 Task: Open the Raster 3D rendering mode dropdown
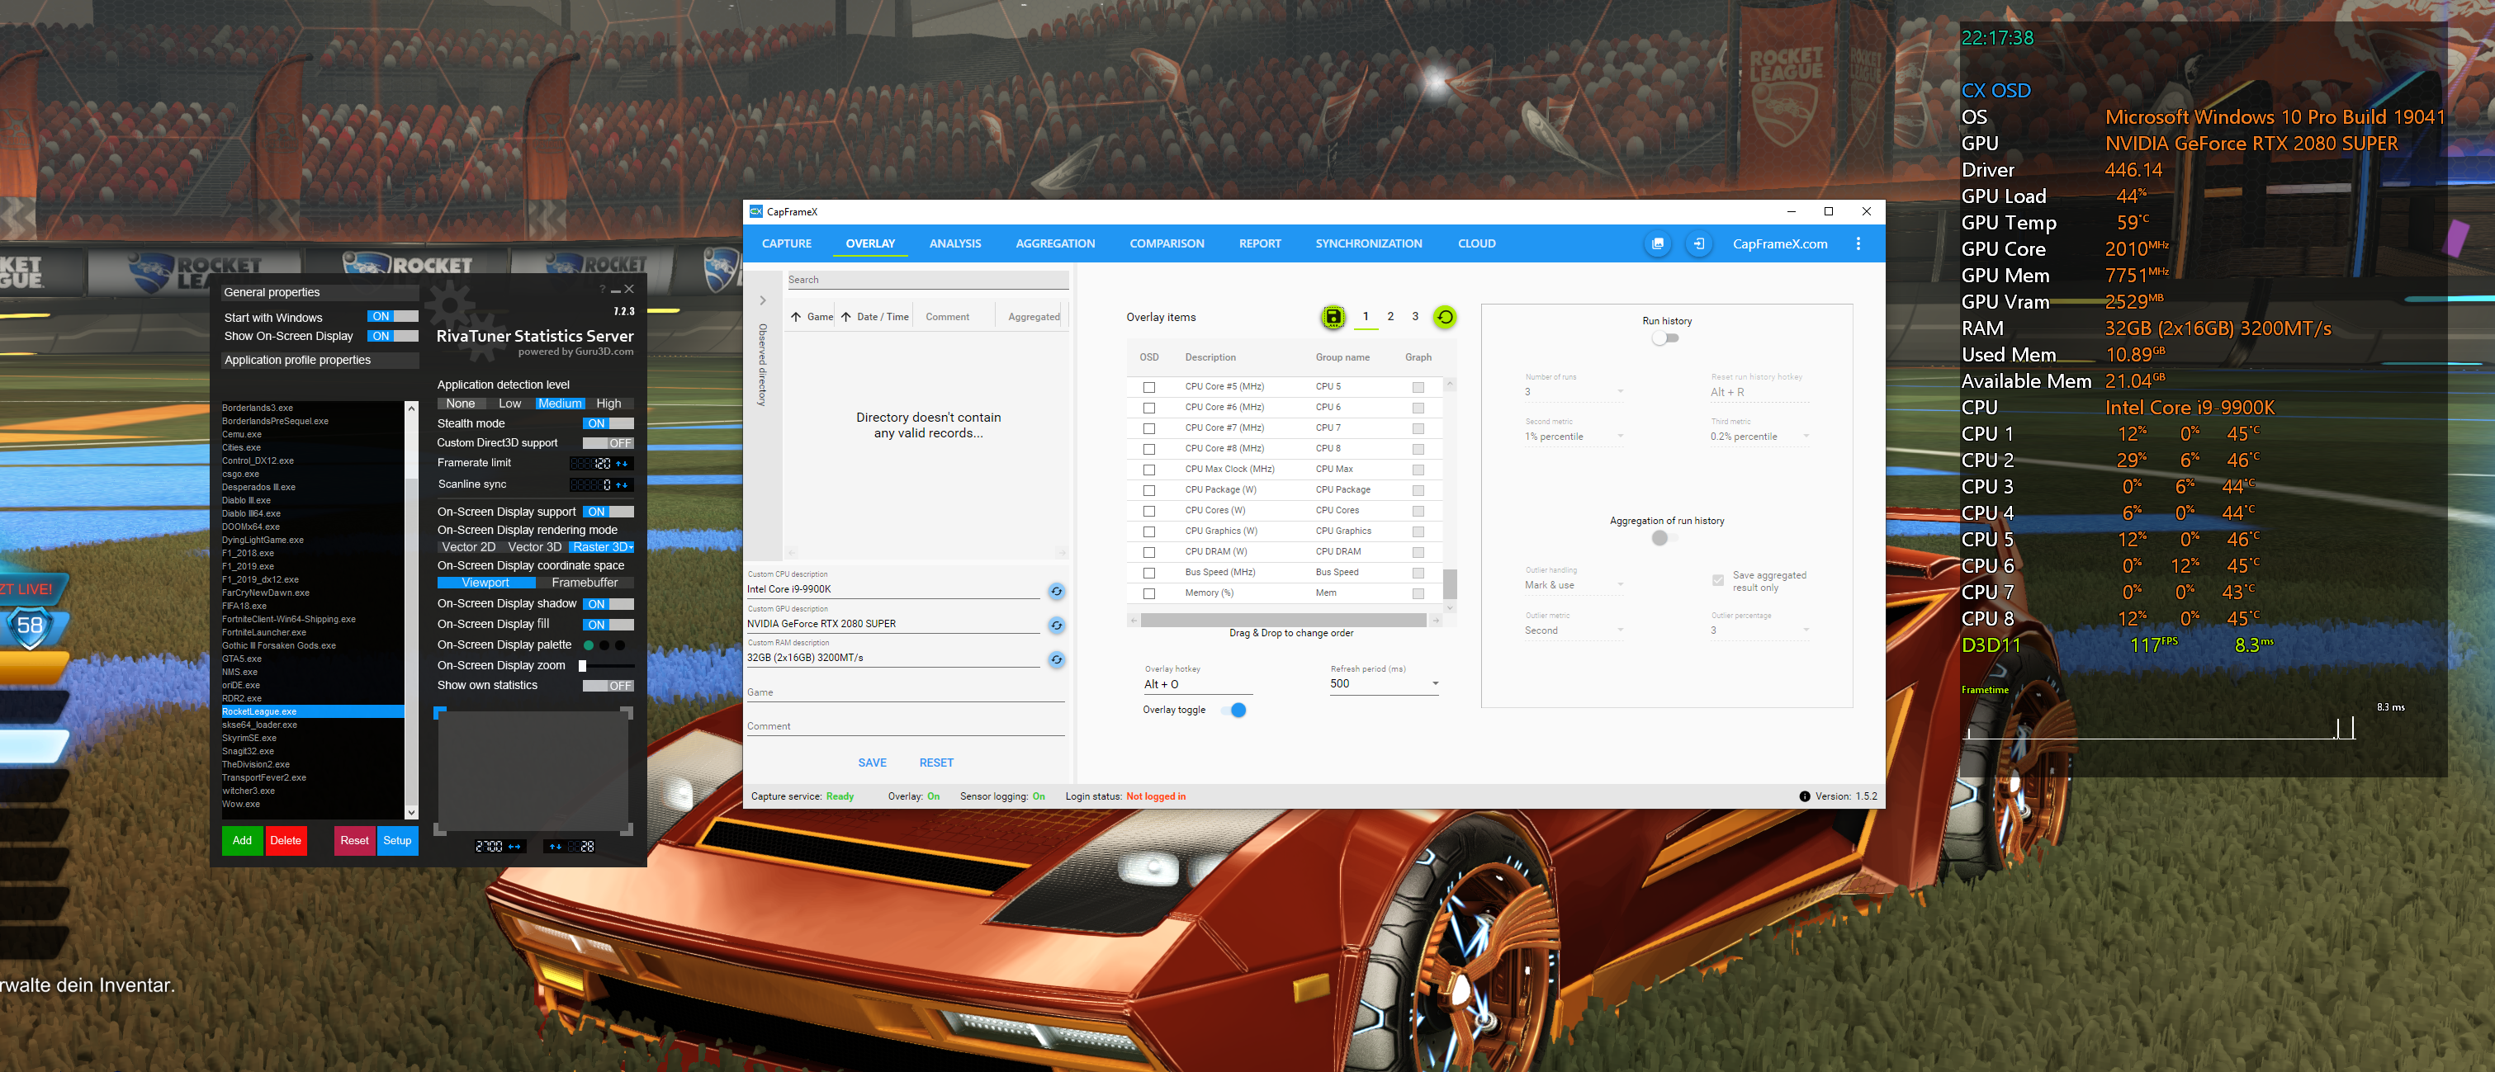click(x=603, y=547)
